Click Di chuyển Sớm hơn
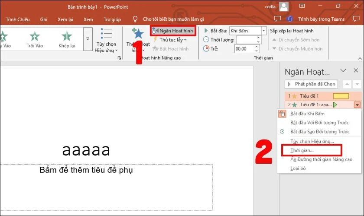This screenshot has height=216, width=364. point(296,40)
